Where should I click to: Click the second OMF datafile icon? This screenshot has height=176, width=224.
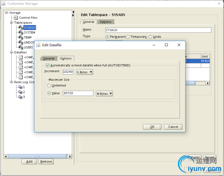(21, 62)
